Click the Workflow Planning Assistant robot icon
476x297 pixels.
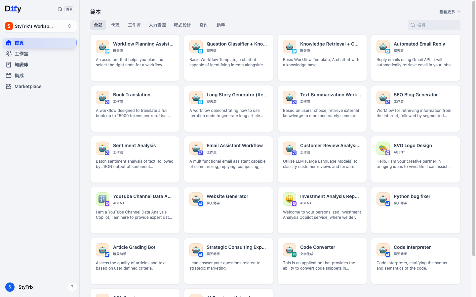[102, 47]
